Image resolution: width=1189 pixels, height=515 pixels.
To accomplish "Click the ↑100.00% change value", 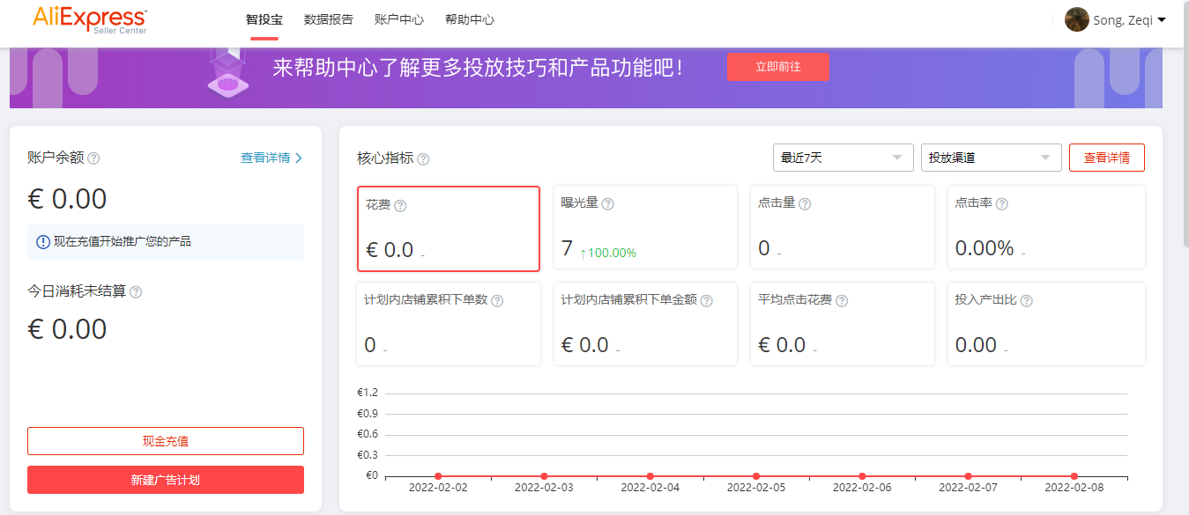I will pos(608,253).
